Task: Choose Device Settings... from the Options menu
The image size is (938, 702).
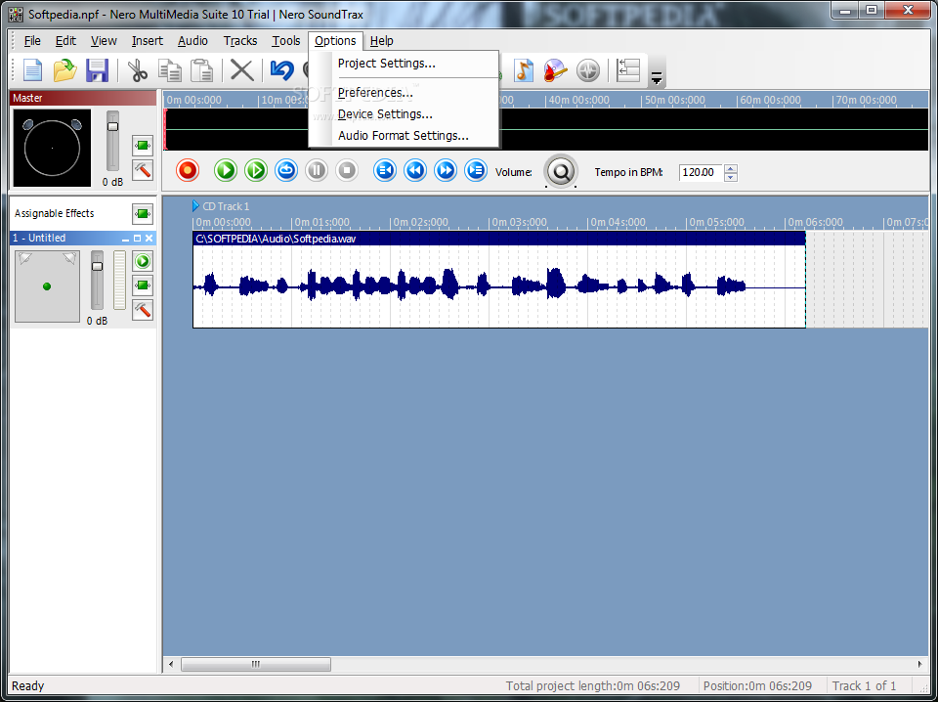Action: [404, 113]
